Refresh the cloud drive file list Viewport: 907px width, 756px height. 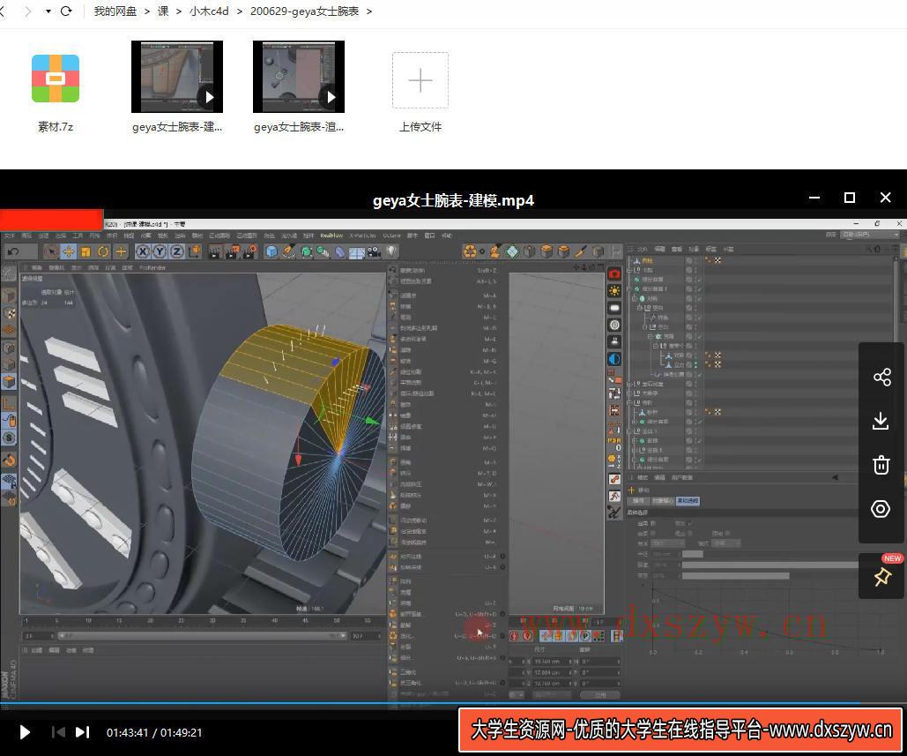66,11
